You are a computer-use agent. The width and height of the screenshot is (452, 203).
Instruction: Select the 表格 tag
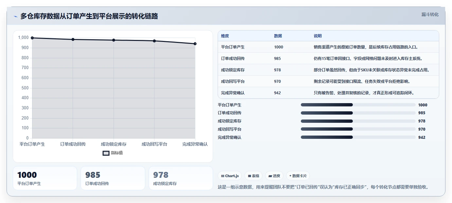(254, 176)
